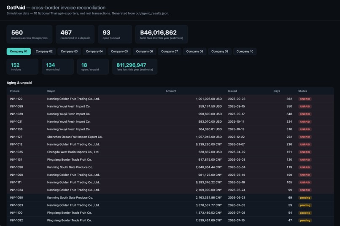Click the 152 invoices company card
This screenshot has height=226, width=340.
pos(22,67)
